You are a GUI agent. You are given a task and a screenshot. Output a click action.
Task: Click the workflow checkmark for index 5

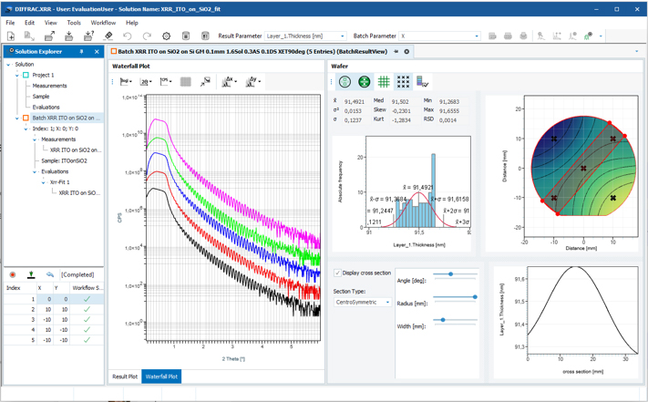87,340
